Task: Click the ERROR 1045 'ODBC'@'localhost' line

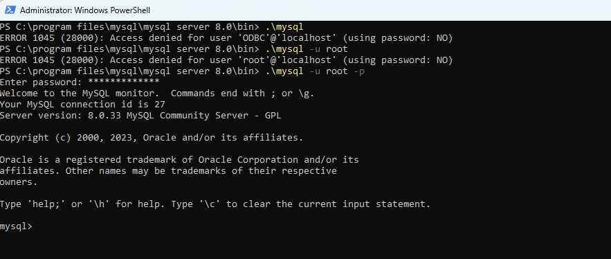Action: coord(226,38)
